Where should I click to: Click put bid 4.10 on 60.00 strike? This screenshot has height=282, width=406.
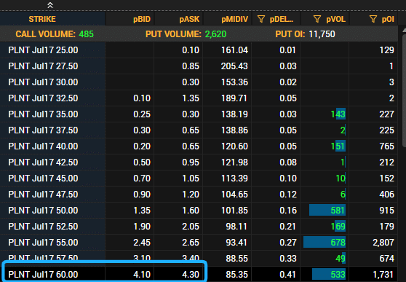point(142,275)
